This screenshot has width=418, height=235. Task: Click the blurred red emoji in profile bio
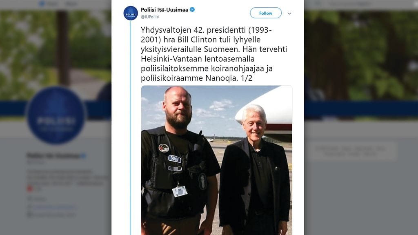click(29, 188)
